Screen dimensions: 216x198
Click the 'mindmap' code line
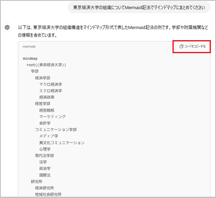click(30, 59)
